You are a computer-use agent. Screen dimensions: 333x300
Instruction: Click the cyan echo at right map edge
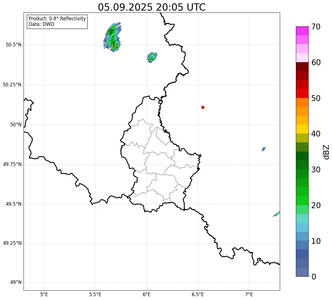pyautogui.click(x=276, y=214)
